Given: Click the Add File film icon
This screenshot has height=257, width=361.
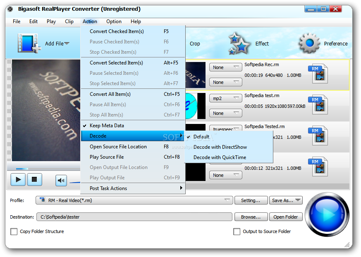Looking at the screenshot, I should coord(29,43).
